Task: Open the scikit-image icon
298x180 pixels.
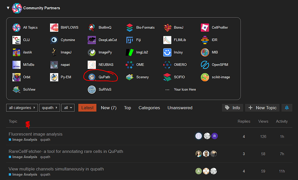Action: (x=205, y=77)
